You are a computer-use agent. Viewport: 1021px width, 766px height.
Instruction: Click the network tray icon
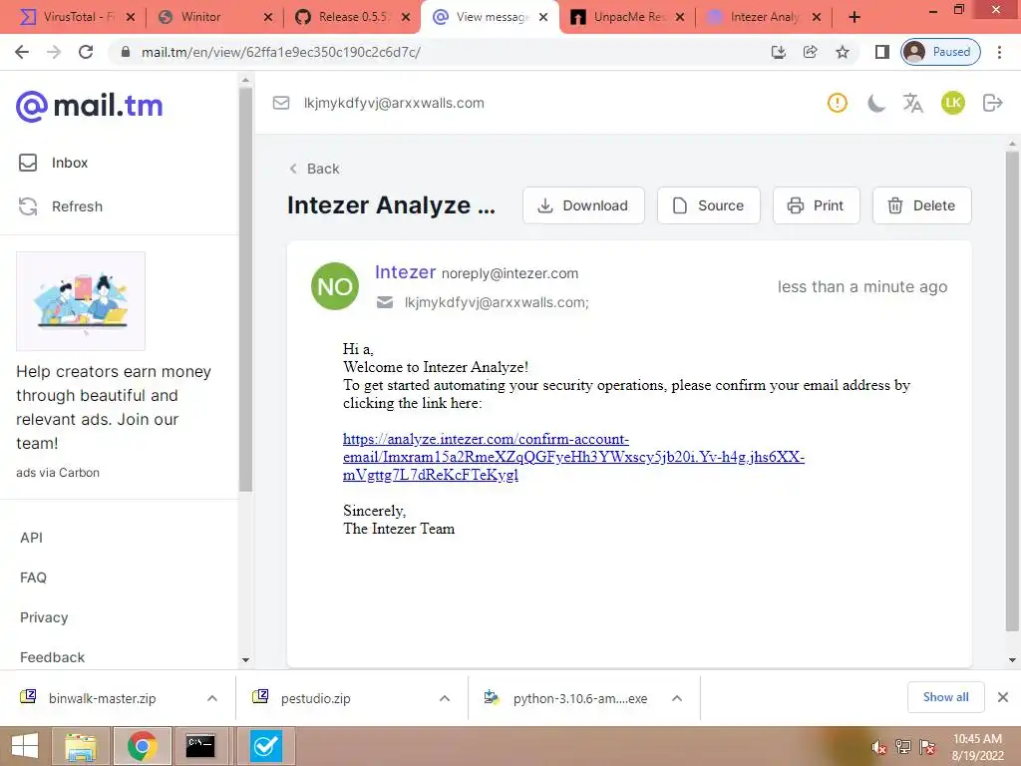click(x=903, y=747)
